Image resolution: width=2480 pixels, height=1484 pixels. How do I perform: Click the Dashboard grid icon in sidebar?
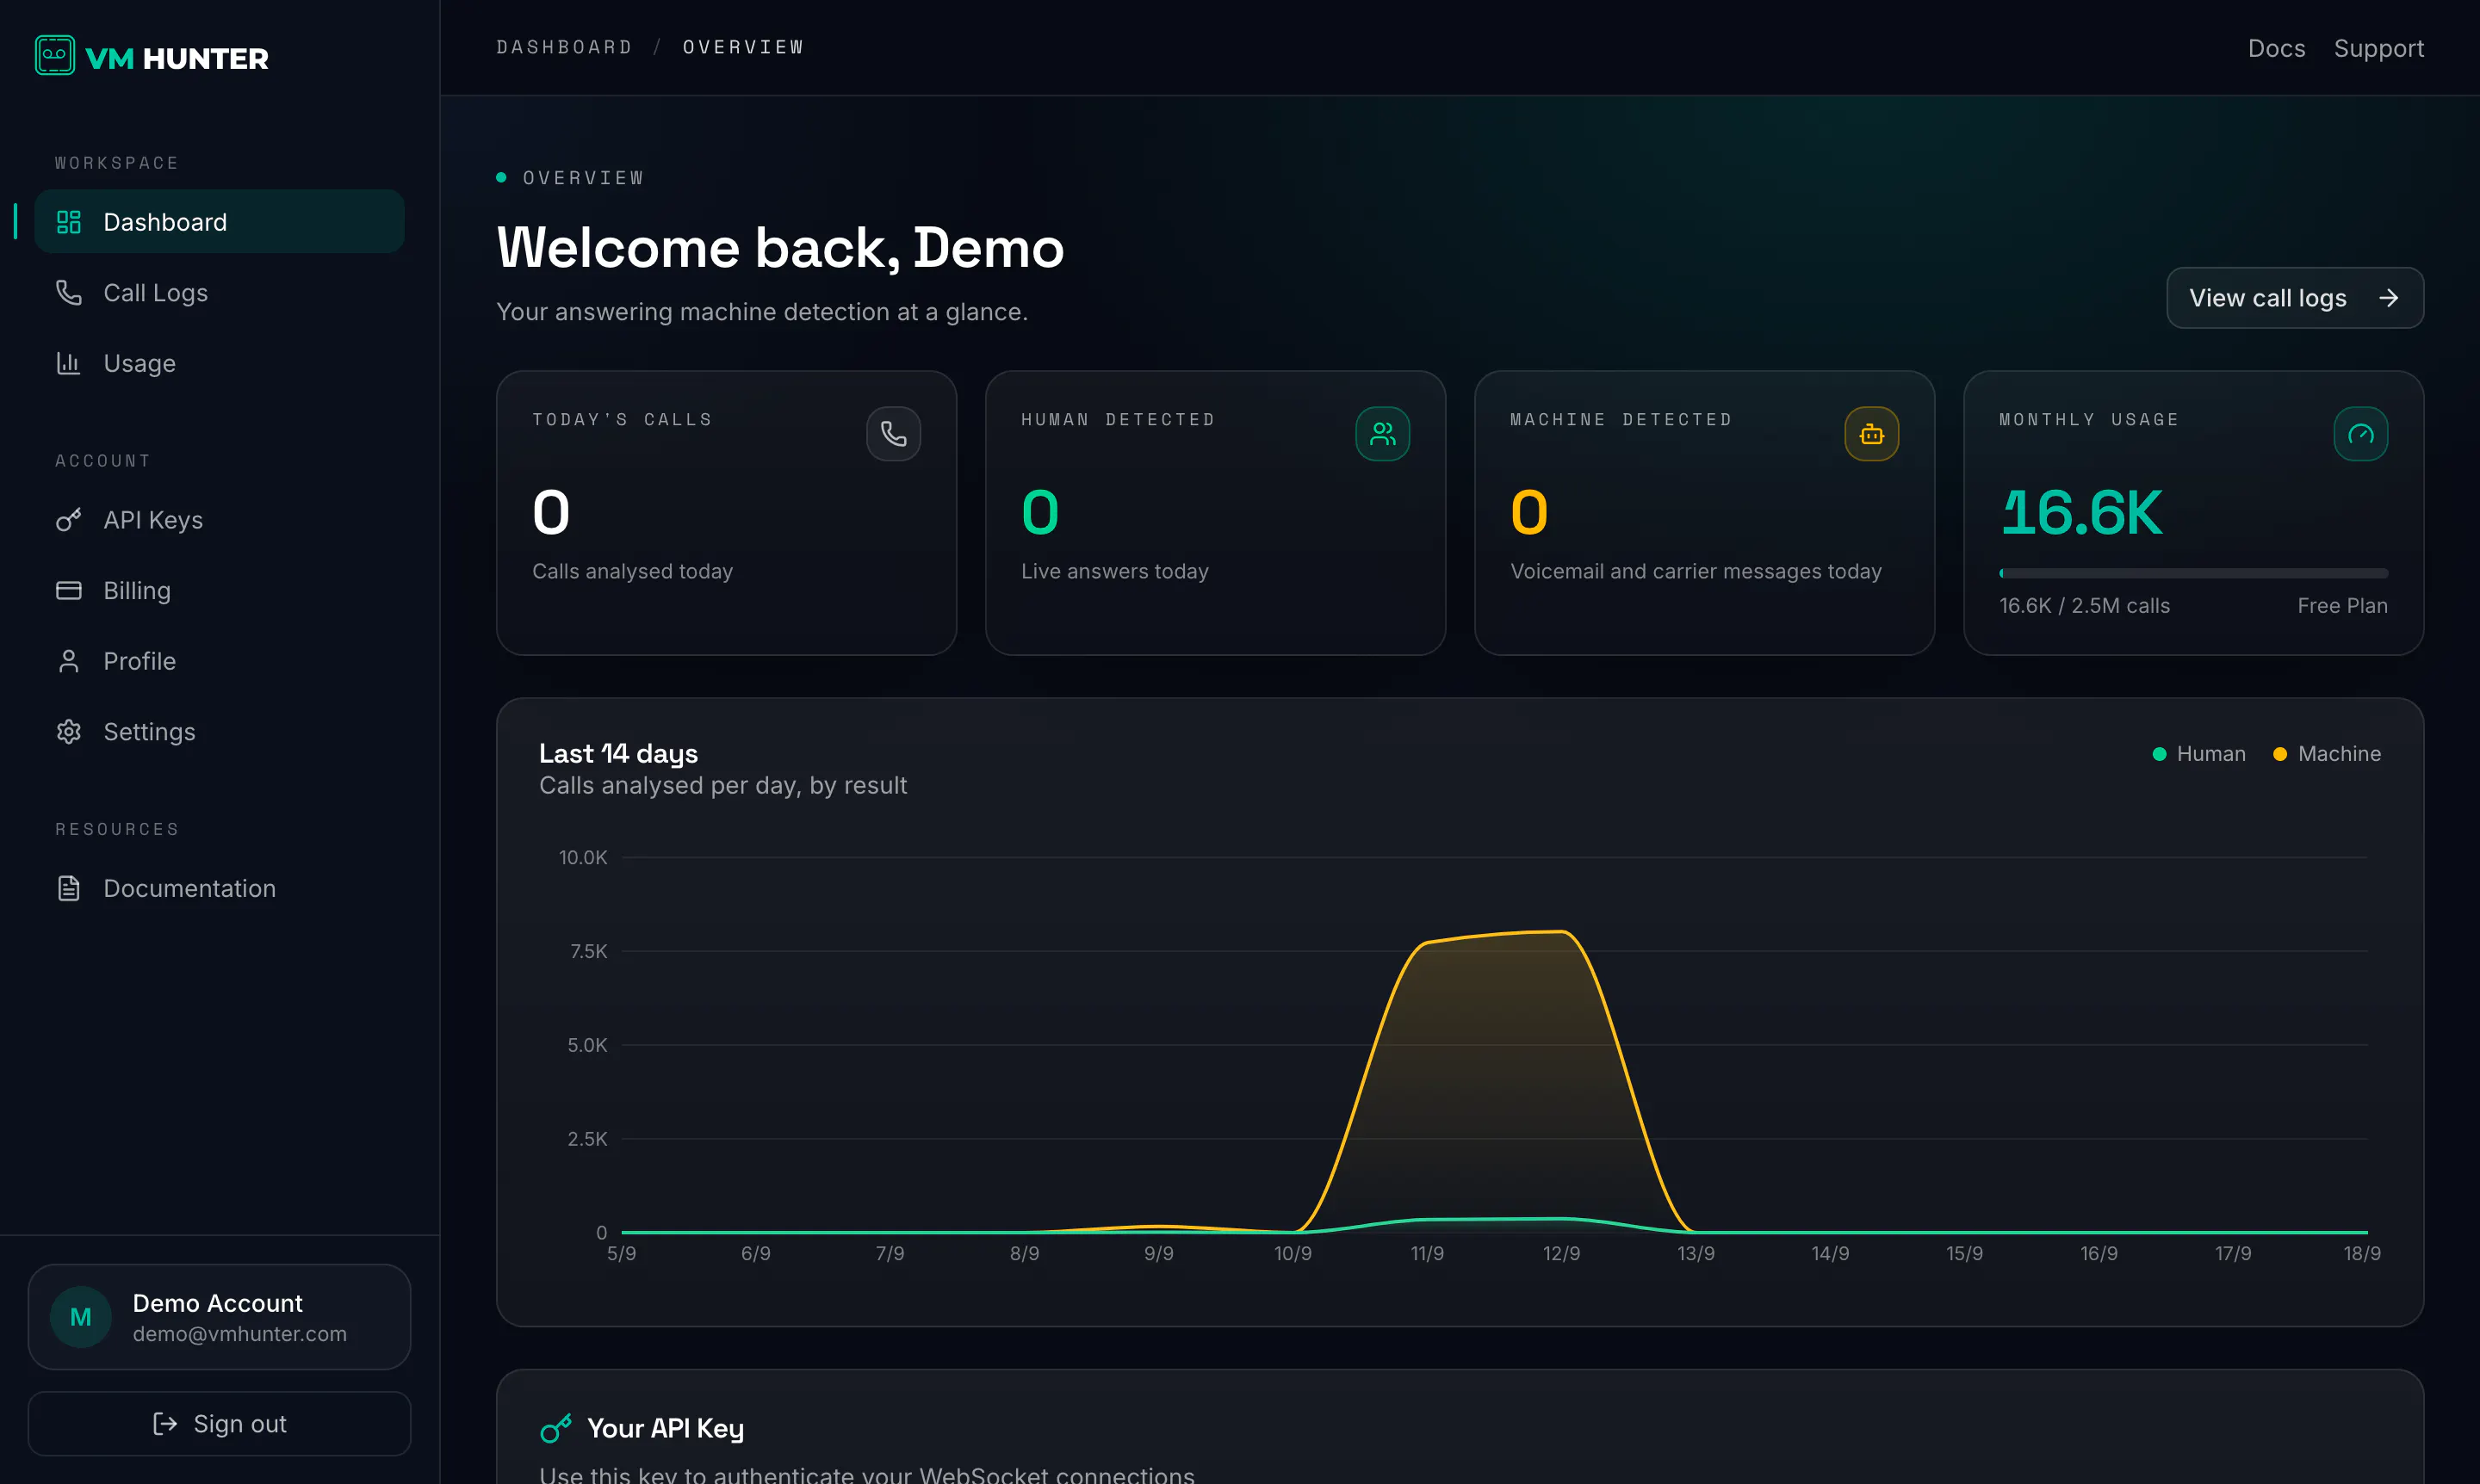tap(68, 222)
